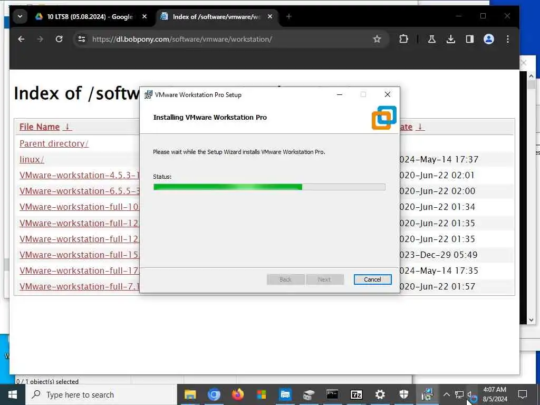Open VMware-workstation-6.5.5 file link

click(80, 191)
